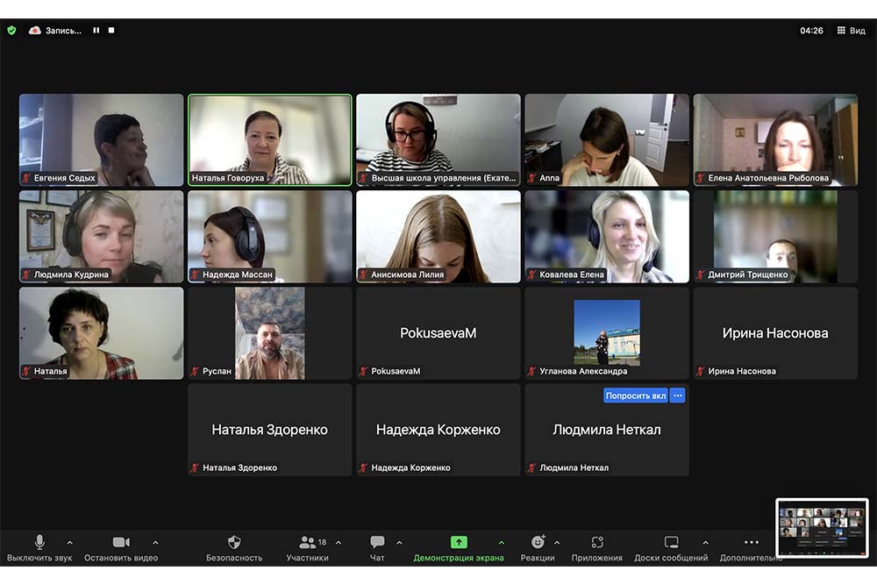Pause the meeting recording
Viewport: 877px width, 585px height.
(96, 30)
